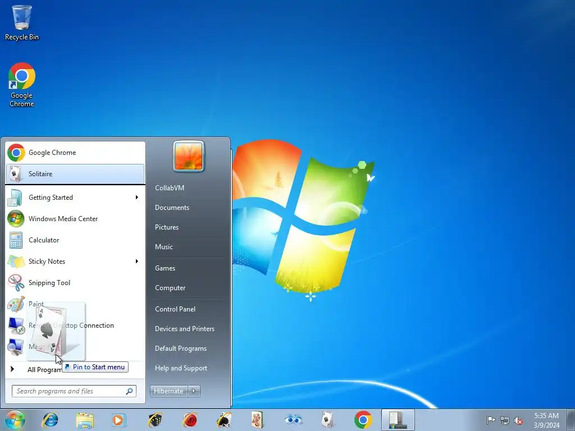The height and width of the screenshot is (431, 575).
Task: Click the Start orb button
Action: [x=15, y=420]
